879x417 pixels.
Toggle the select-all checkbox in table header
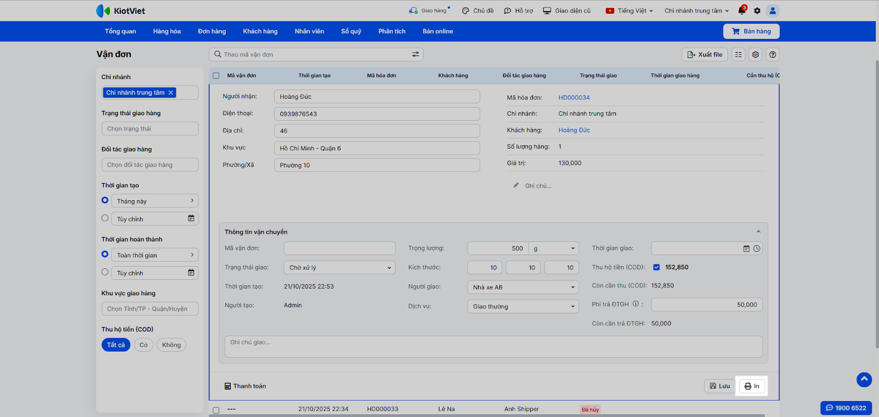(216, 76)
